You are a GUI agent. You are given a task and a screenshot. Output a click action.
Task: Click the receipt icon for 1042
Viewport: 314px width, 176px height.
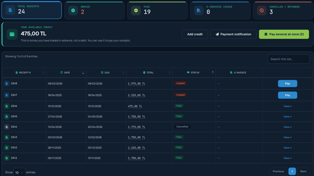tap(7, 148)
